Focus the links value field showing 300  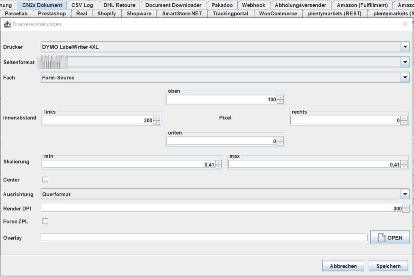tap(98, 120)
